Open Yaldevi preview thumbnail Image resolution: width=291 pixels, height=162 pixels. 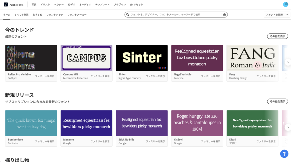197,123
